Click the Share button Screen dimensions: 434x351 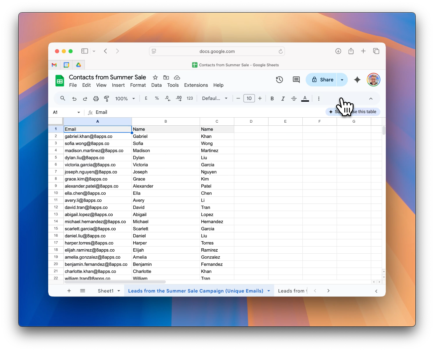(x=321, y=80)
